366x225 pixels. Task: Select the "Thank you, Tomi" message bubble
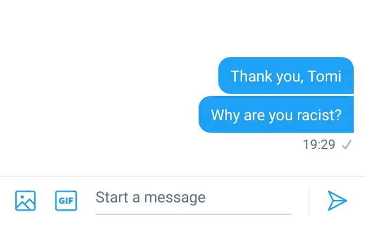(x=286, y=76)
